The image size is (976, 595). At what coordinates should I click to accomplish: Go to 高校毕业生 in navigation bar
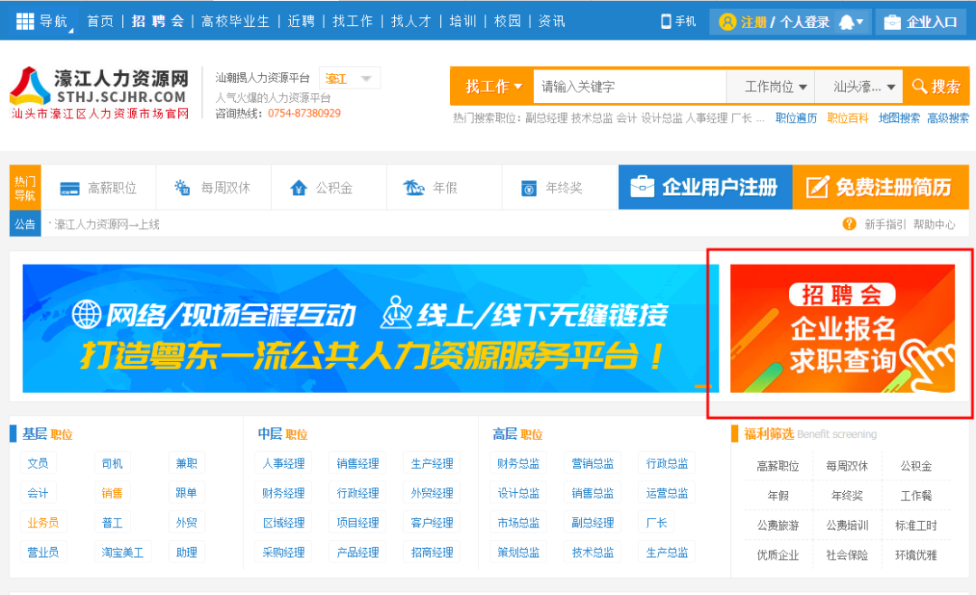click(x=235, y=21)
